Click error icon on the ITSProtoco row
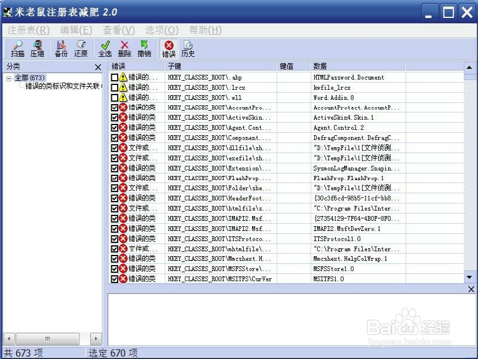478x359 pixels. [x=123, y=238]
